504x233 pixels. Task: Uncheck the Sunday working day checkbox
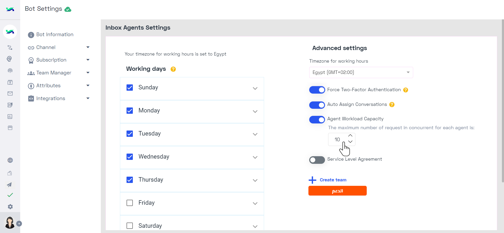(x=130, y=88)
